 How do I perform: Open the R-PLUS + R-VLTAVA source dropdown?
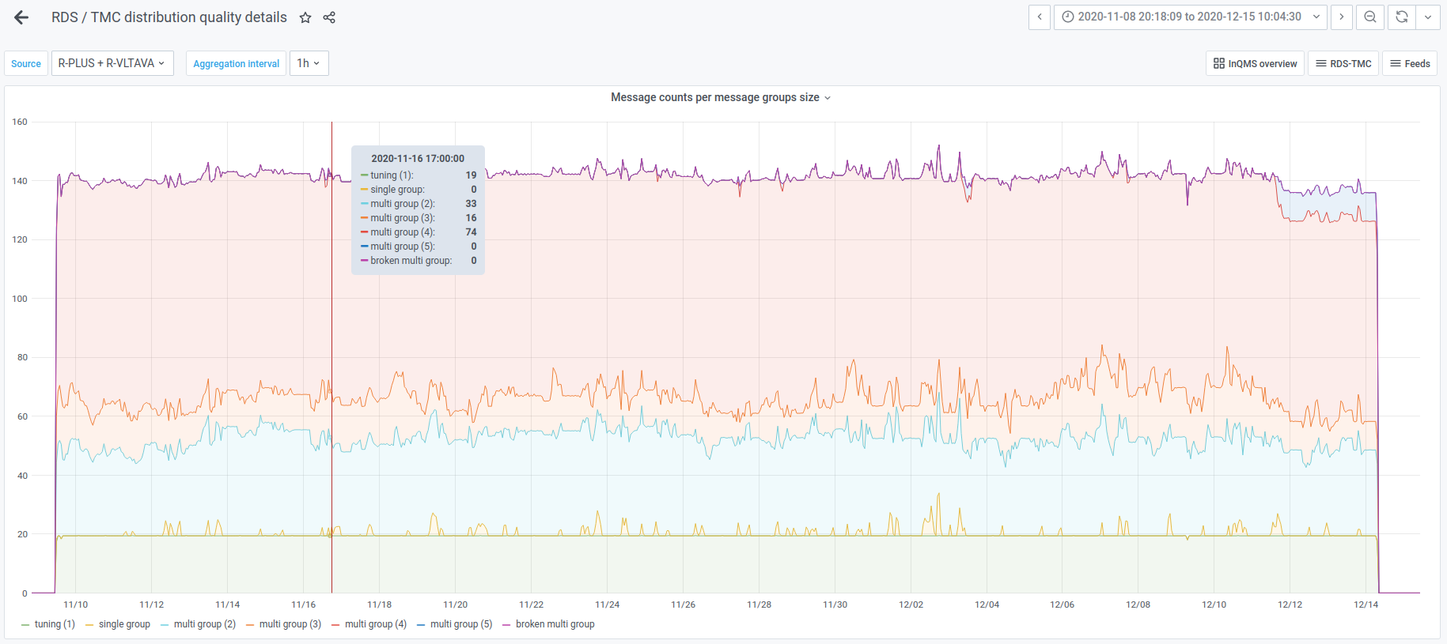[x=112, y=63]
